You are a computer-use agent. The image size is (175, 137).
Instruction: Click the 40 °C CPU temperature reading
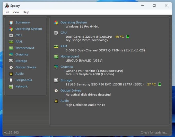click(x=119, y=37)
